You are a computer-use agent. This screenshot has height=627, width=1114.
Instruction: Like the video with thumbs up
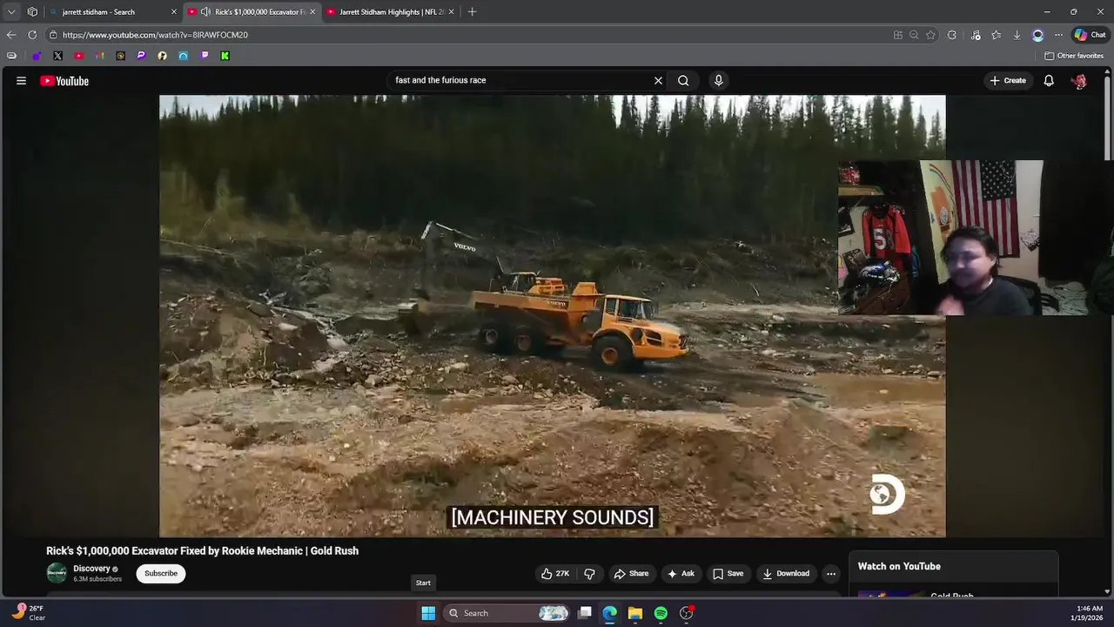tap(555, 573)
